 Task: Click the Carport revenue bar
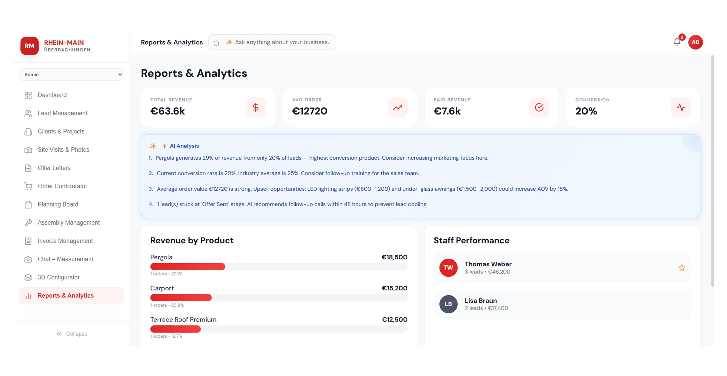pyautogui.click(x=279, y=297)
